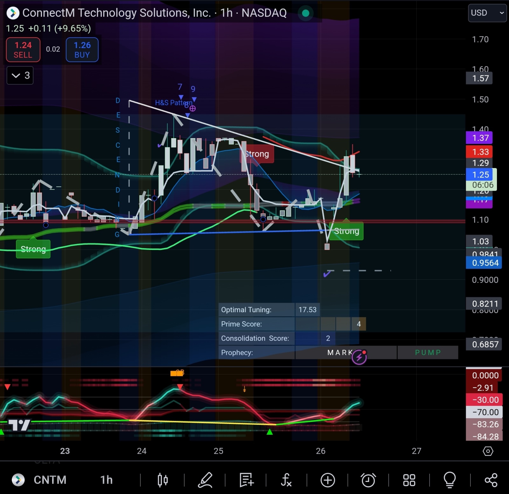Click the -30.00 oscillator level label

coord(484,400)
